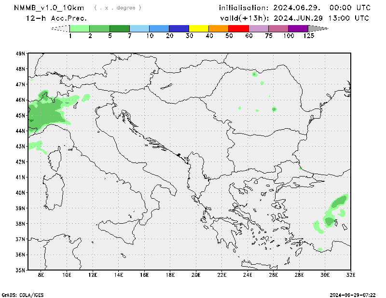The width and height of the screenshot is (386, 298).
Task: Click the 12-h Acc.Prec. label
Action: point(56,18)
